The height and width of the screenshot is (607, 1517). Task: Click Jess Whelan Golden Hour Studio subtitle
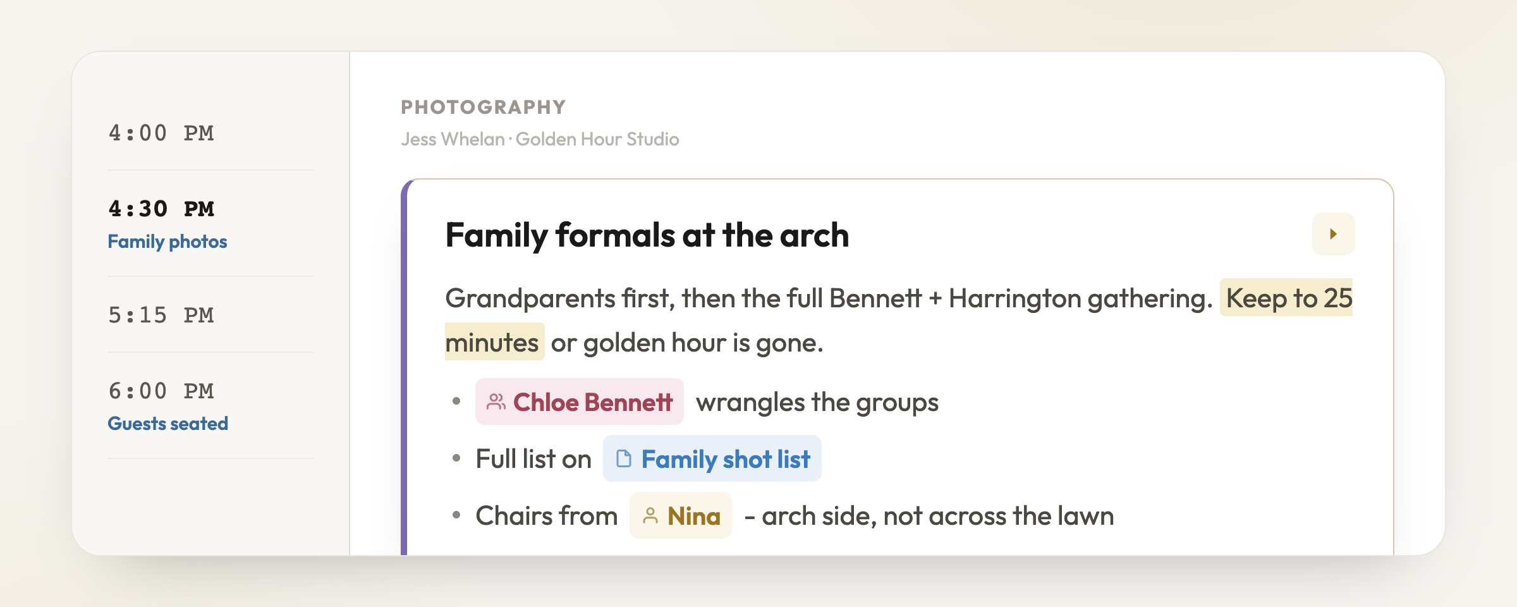[x=540, y=139]
